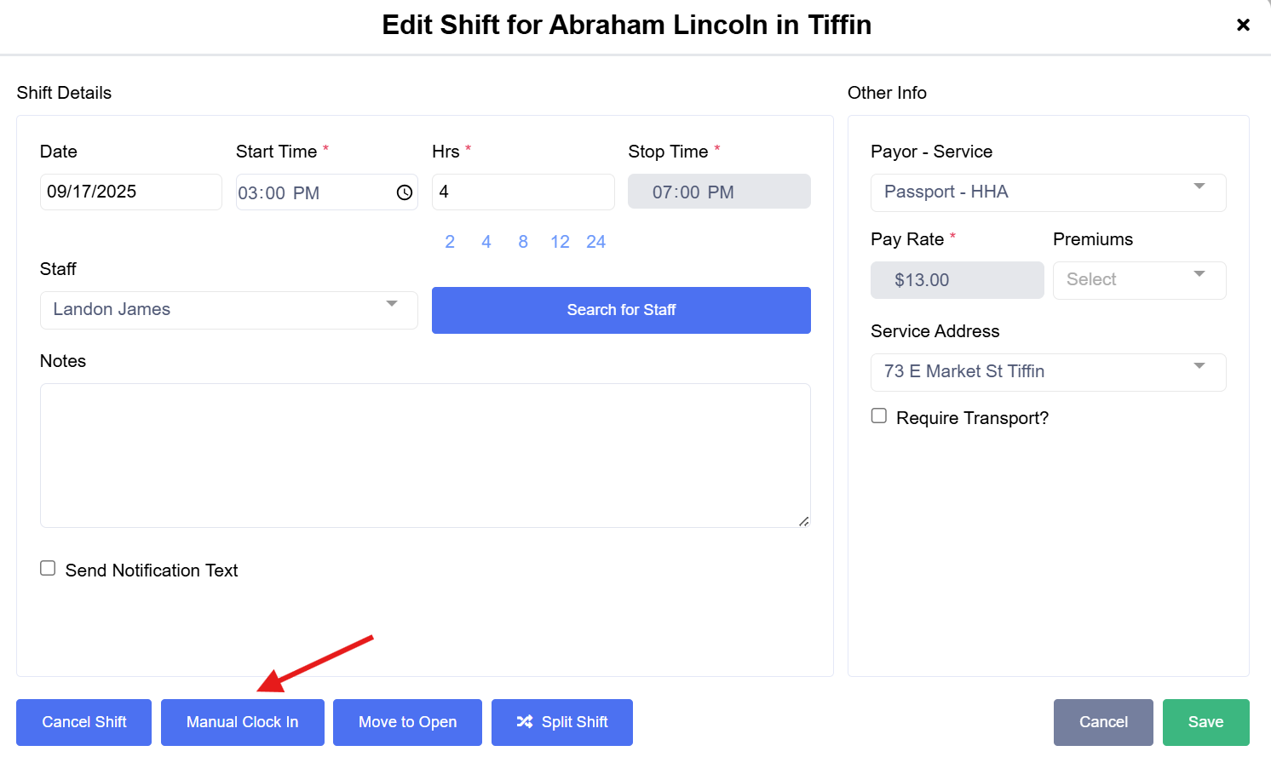Check the Require Transport option
Image resolution: width=1271 pixels, height=757 pixels.
click(x=879, y=416)
